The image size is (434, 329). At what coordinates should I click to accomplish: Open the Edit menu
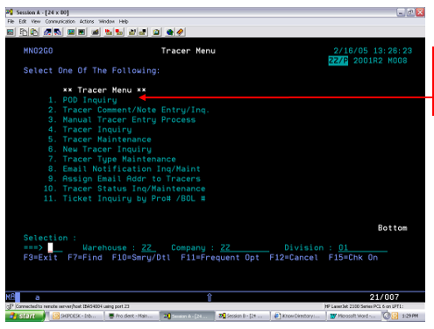[x=23, y=21]
